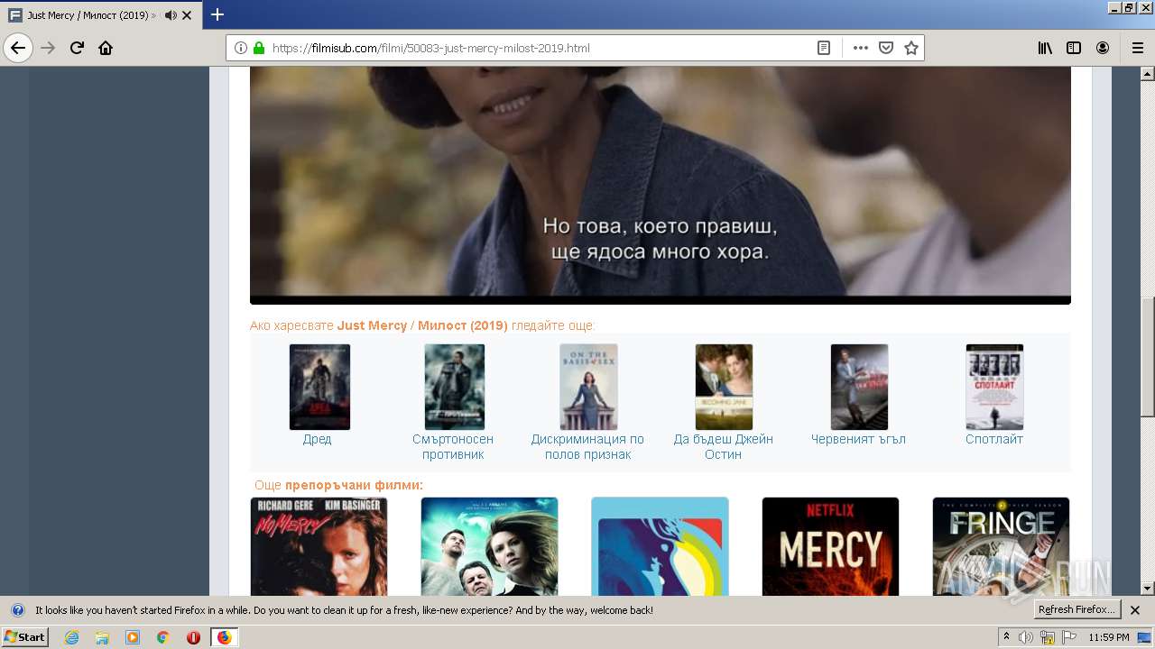Screen dimensions: 1155x649
Task: Open Дискриминация по полов признак poster
Action: click(x=588, y=387)
